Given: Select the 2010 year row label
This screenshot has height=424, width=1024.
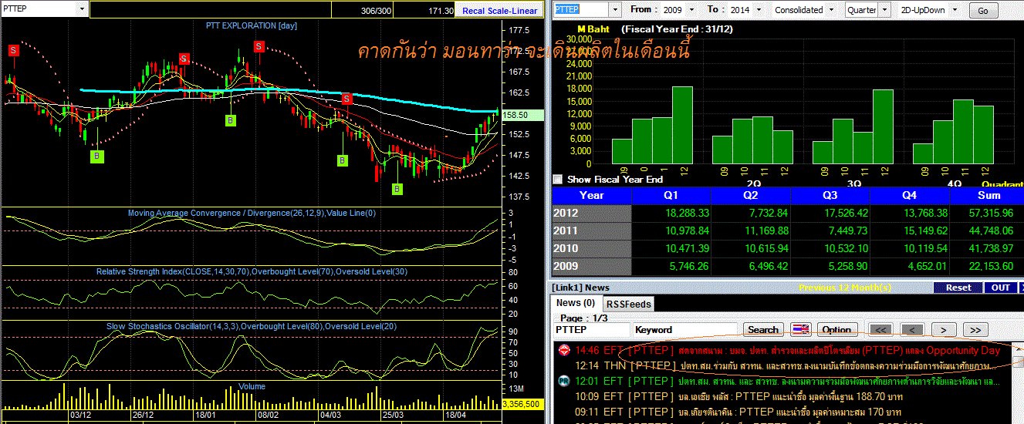Looking at the screenshot, I should (592, 249).
